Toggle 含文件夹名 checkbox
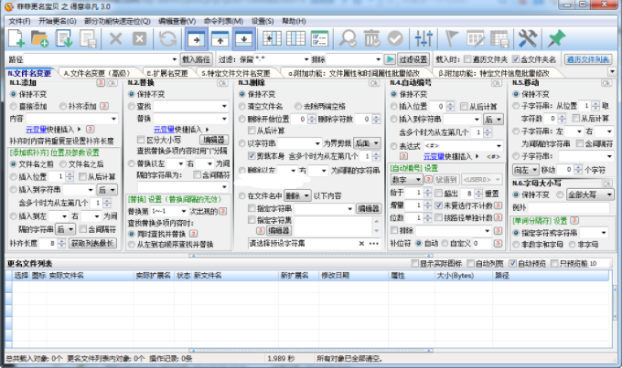The width and height of the screenshot is (622, 368). [x=515, y=59]
